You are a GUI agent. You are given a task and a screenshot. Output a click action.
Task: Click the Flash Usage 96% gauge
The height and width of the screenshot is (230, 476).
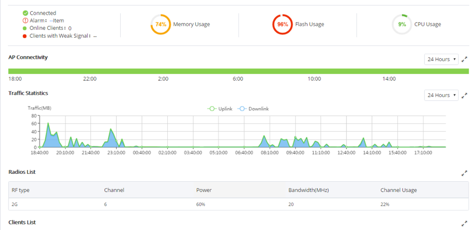click(282, 24)
